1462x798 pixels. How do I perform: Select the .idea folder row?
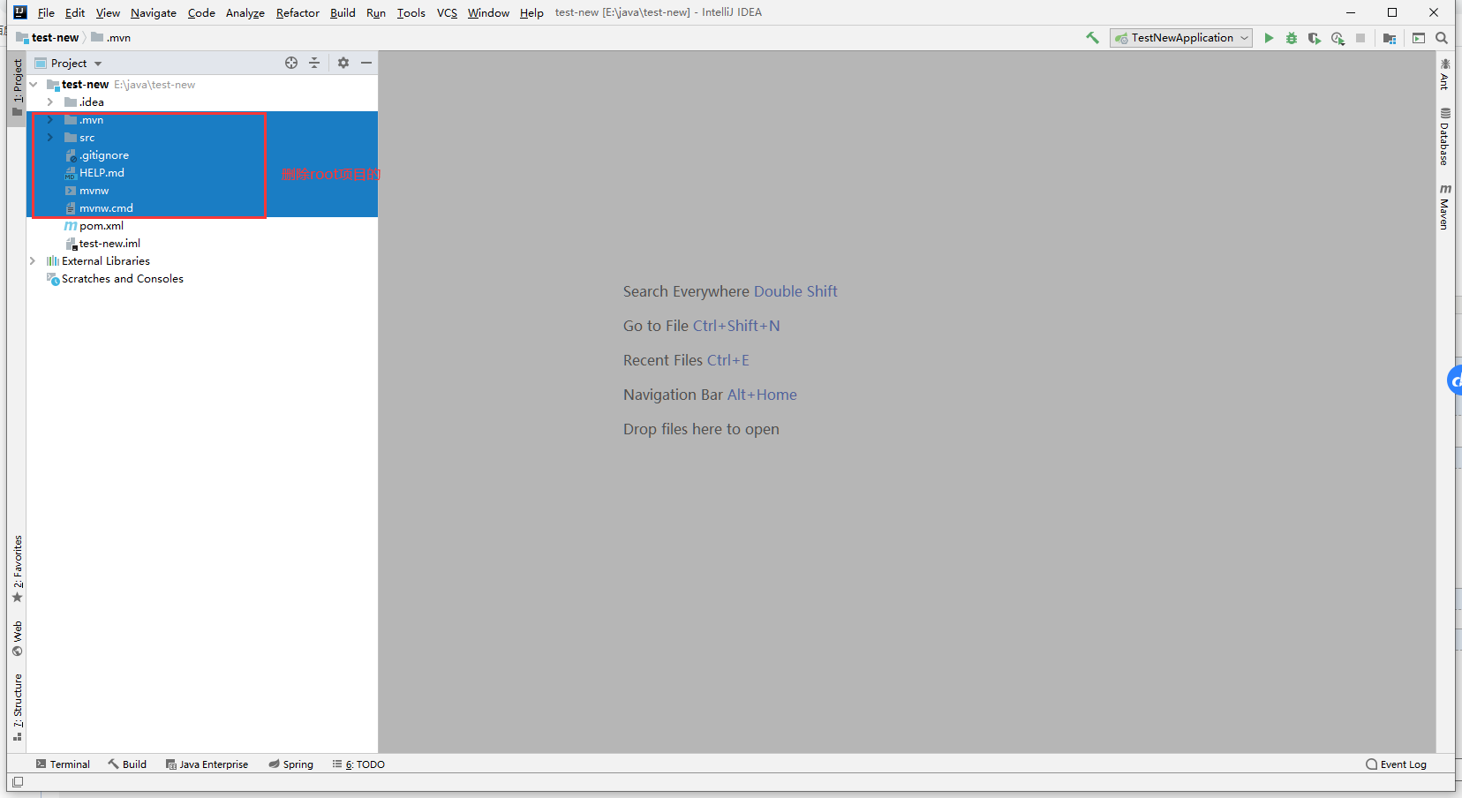coord(202,102)
